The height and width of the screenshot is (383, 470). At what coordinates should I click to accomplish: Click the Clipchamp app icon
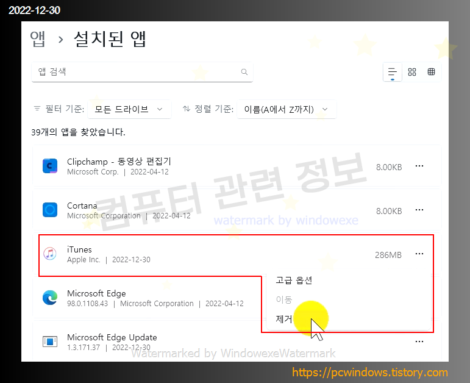(50, 166)
